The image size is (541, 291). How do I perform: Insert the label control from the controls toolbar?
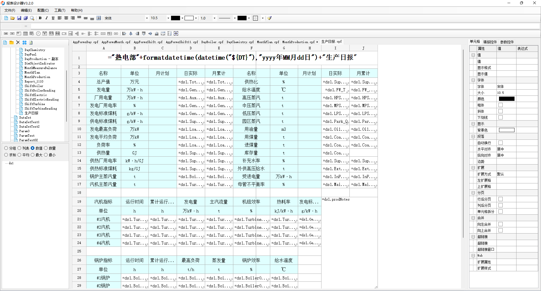coord(6,34)
